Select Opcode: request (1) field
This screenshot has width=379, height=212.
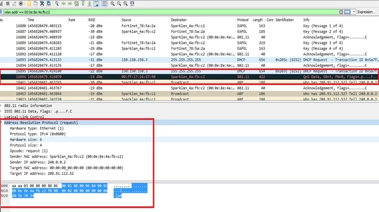29,151
